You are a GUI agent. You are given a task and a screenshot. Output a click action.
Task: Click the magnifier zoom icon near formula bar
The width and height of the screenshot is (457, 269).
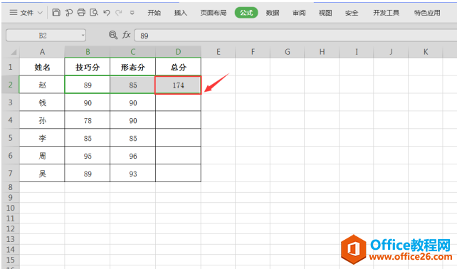[x=113, y=35]
